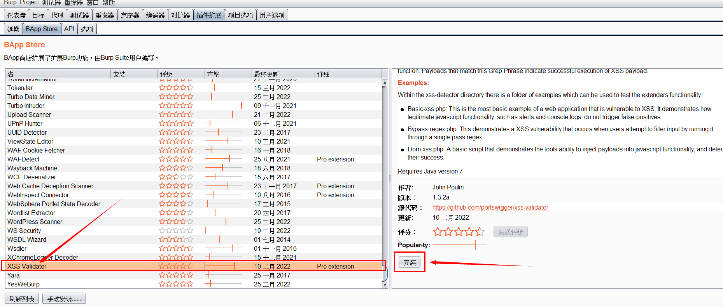Image resolution: width=723 pixels, height=307 pixels.
Task: Select the ViewState Editor row
Action: click(x=194, y=141)
